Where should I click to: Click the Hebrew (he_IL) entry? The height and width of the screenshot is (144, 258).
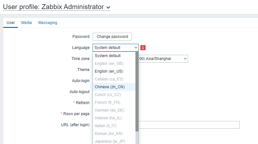[109, 118]
